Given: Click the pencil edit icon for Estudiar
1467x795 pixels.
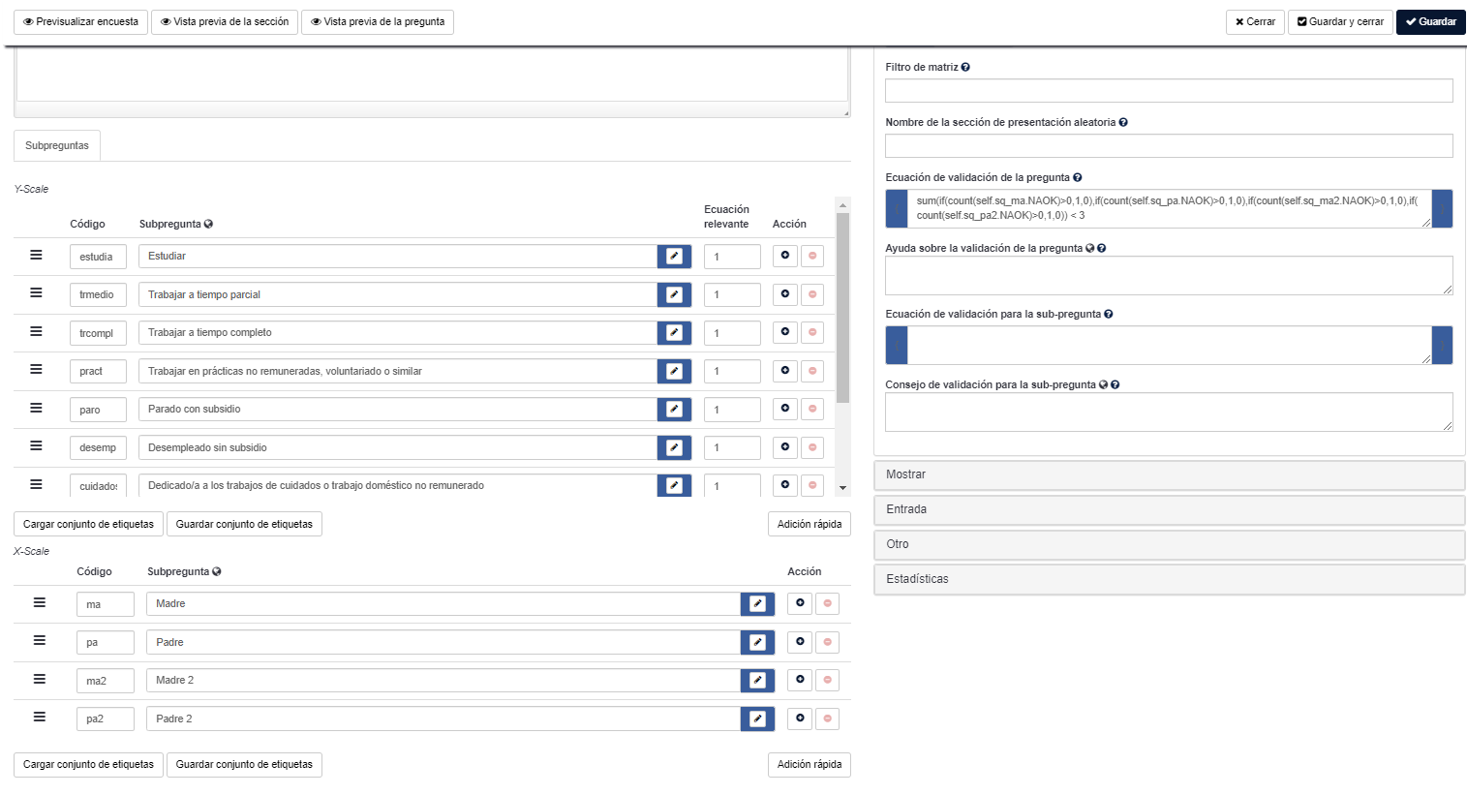Looking at the screenshot, I should point(674,257).
